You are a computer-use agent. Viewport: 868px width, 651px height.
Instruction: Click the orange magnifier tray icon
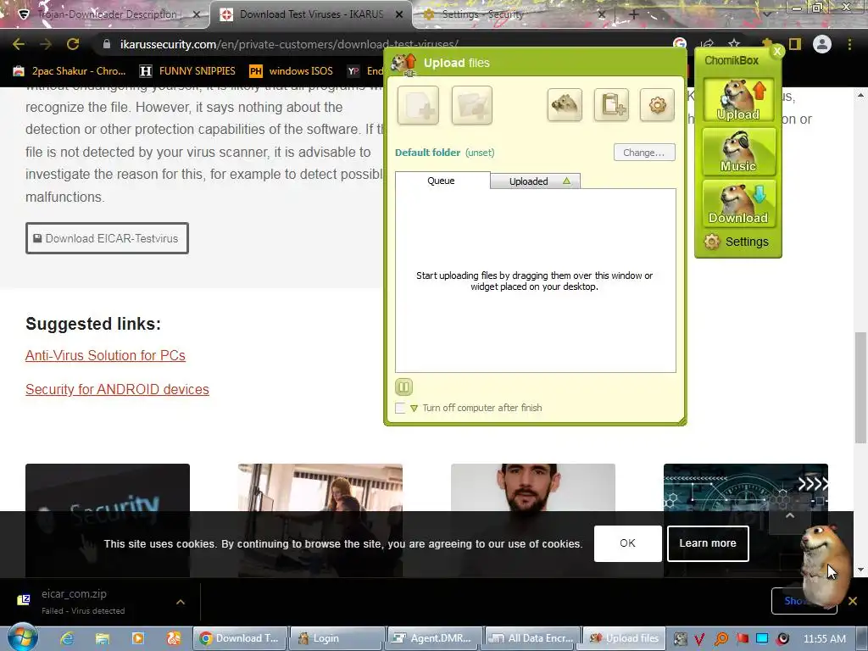click(x=721, y=639)
